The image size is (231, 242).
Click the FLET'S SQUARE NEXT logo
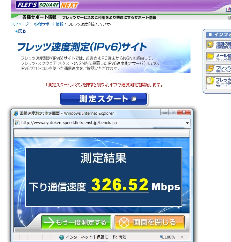pos(47,5)
